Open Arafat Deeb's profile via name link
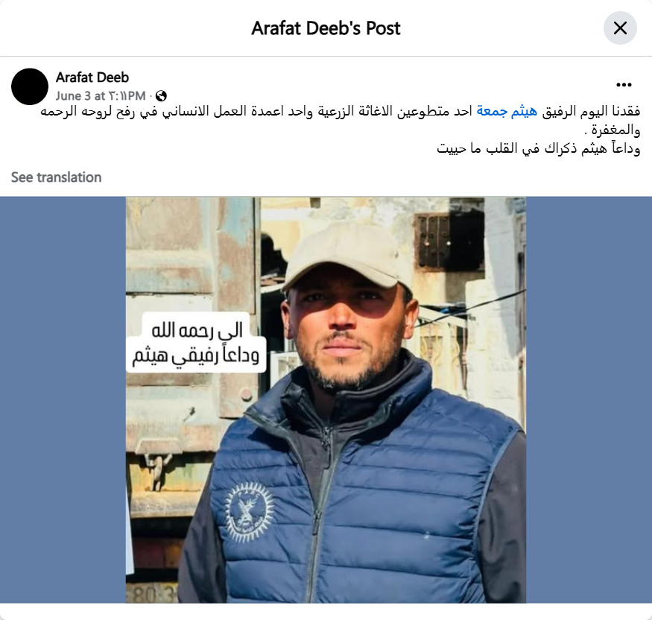 (92, 77)
